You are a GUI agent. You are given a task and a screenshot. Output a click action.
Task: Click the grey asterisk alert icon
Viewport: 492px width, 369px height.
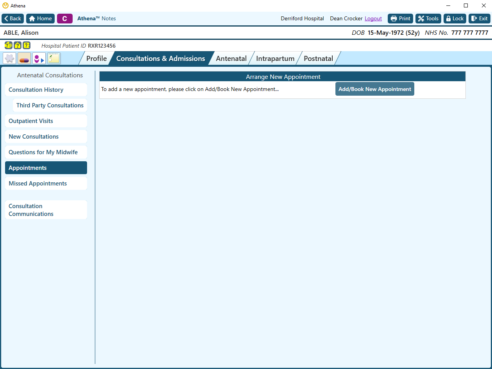(x=9, y=58)
